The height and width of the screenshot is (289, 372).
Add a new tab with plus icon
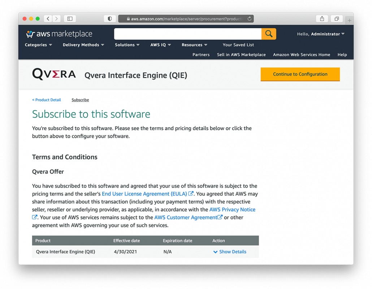(350, 20)
